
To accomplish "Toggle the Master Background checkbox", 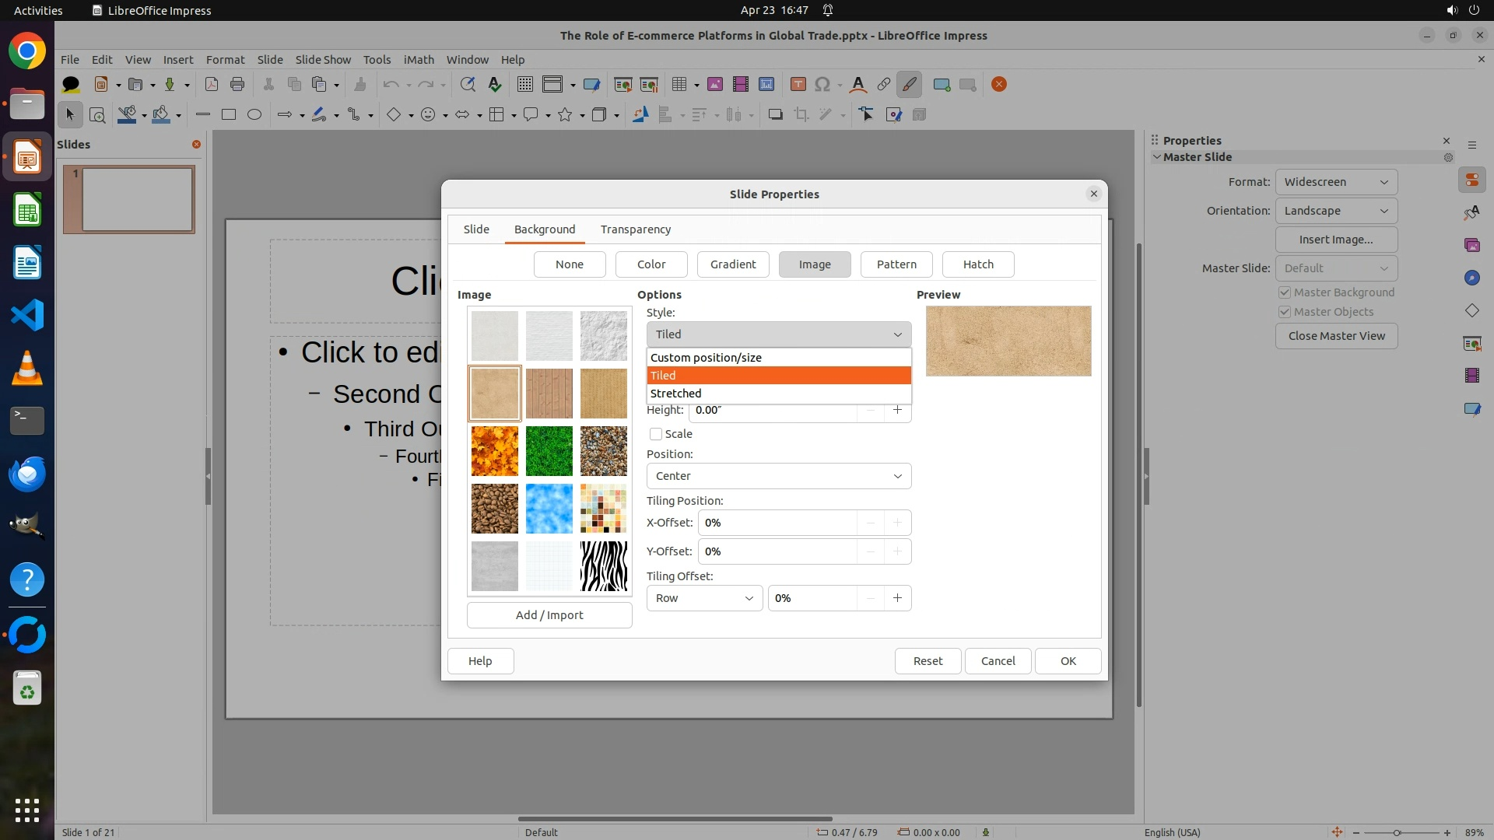I will [1285, 292].
